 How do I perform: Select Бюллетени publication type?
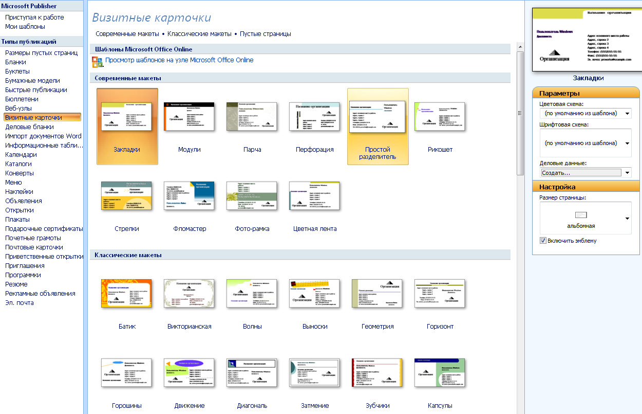coord(22,99)
